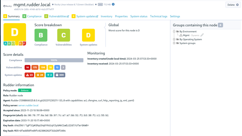242x136 pixels.
Task: Click the yellow 15 vulnerabilities badge
Action: (51, 67)
